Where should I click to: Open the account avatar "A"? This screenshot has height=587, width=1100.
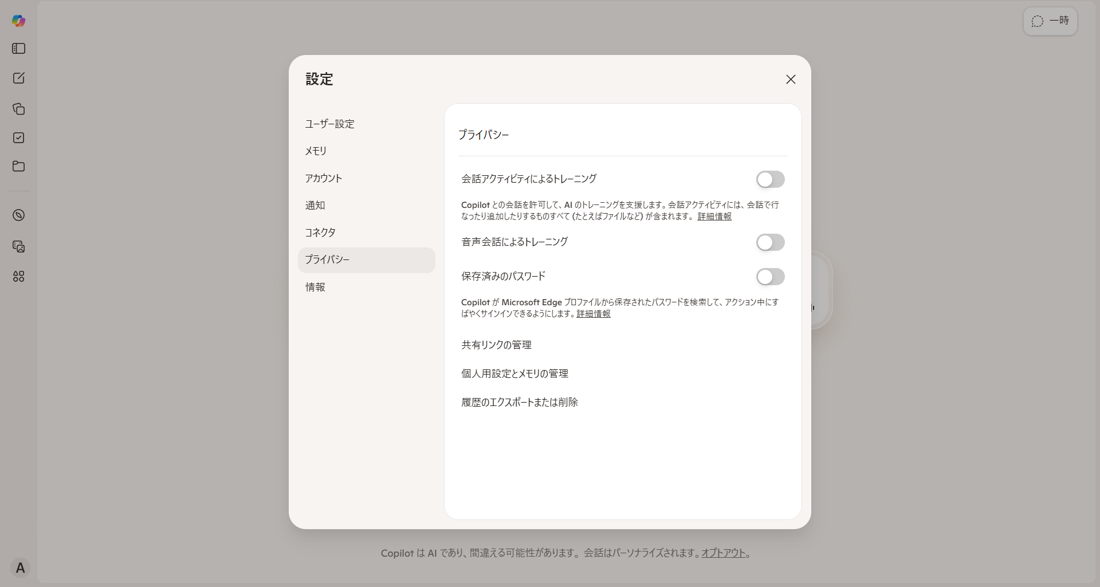(x=20, y=568)
